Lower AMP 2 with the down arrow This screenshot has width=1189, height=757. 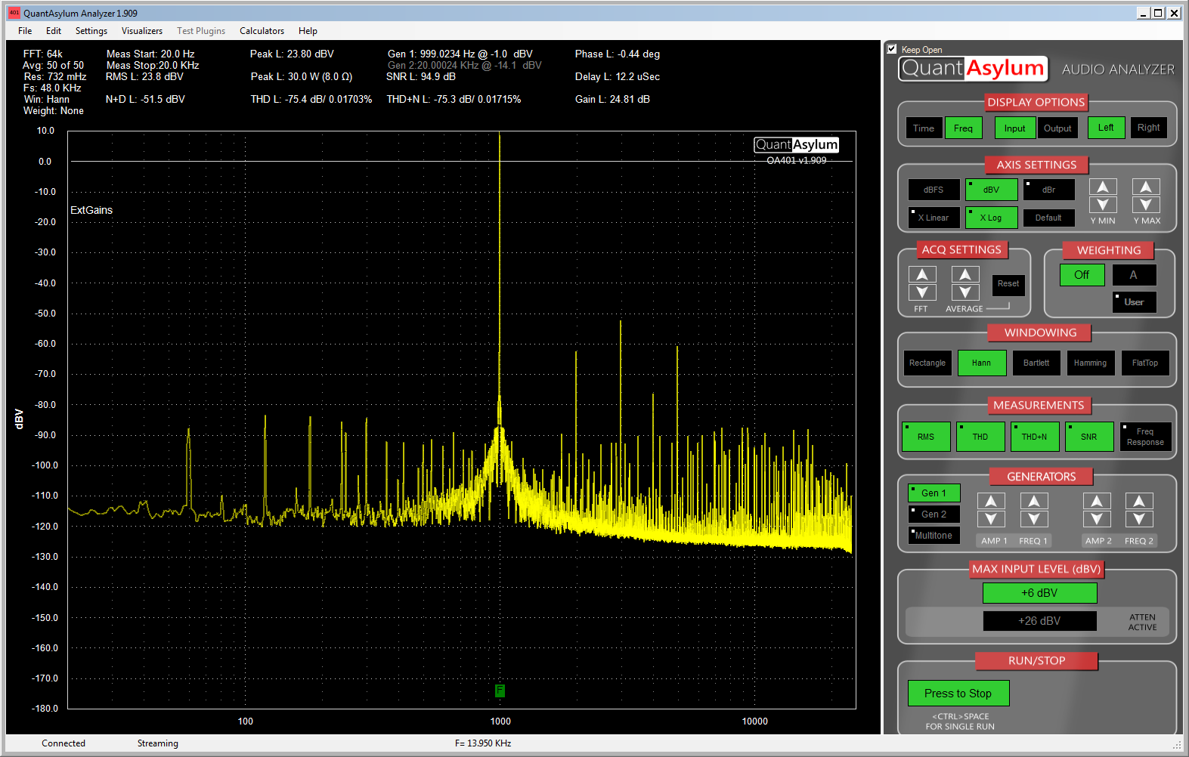pos(1097,519)
